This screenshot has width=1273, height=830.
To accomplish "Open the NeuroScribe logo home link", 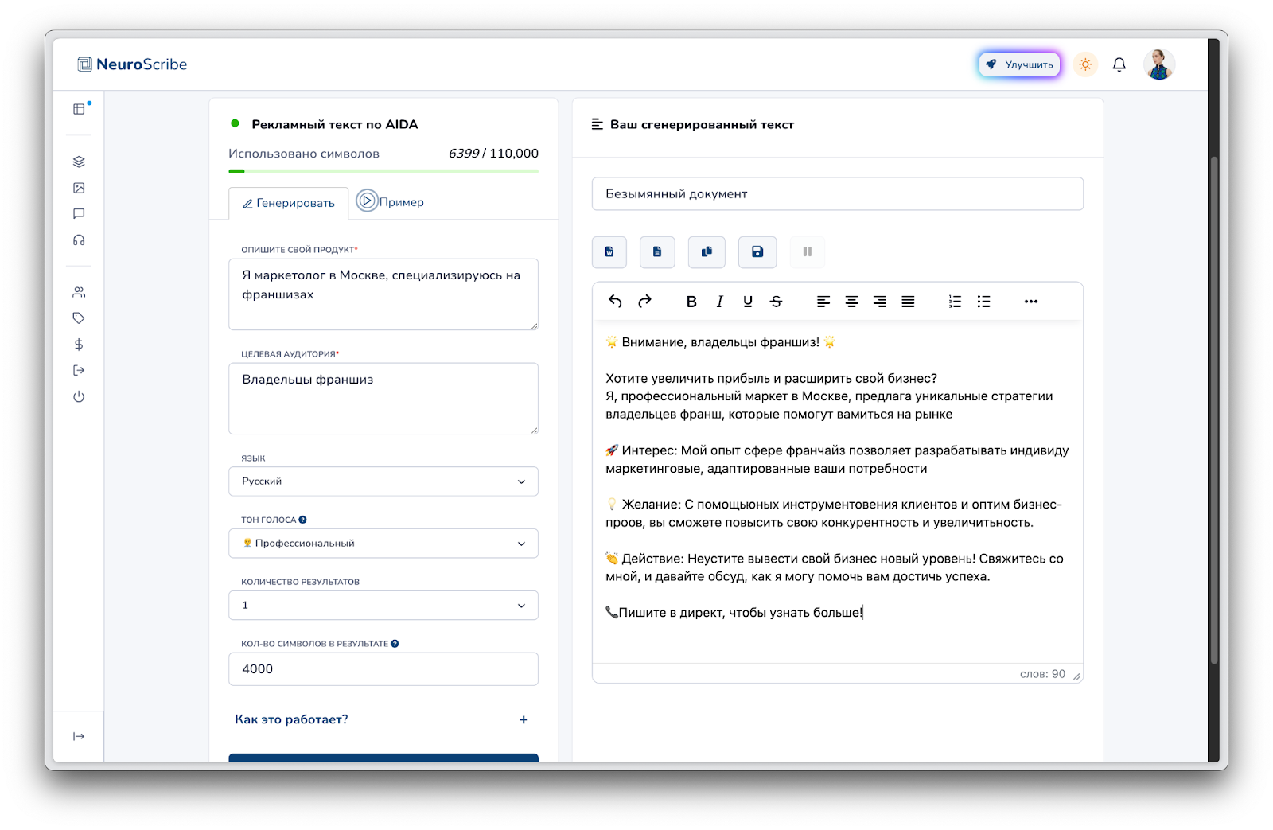I will (x=132, y=64).
